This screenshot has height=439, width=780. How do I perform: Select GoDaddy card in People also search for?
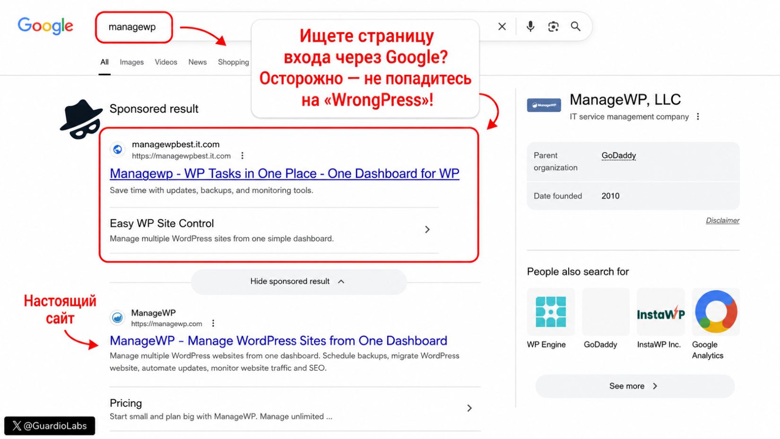tap(605, 318)
